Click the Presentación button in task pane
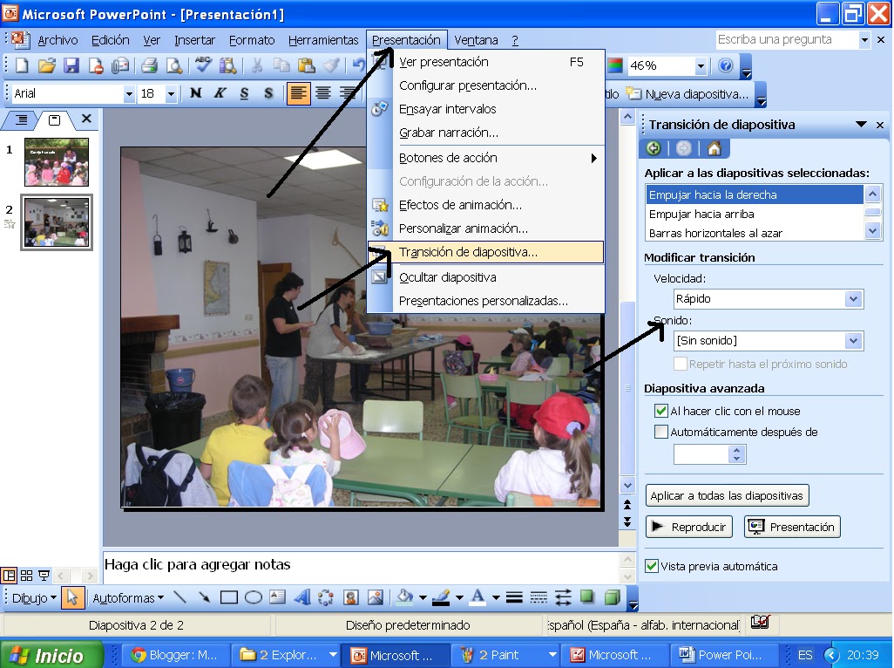 point(792,527)
